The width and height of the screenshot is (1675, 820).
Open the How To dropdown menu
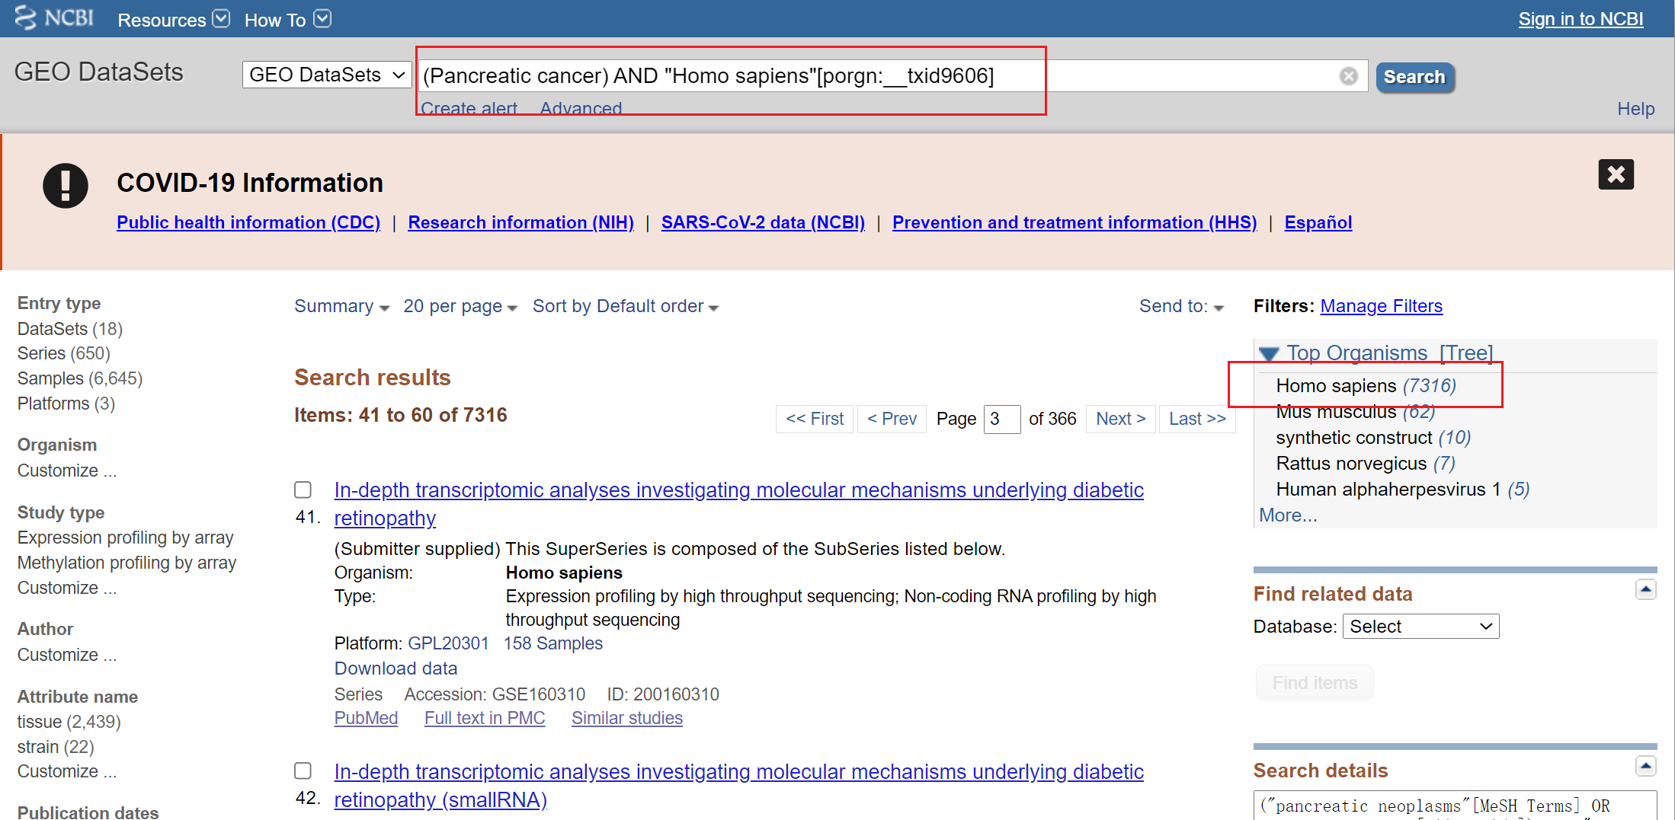pos(287,20)
